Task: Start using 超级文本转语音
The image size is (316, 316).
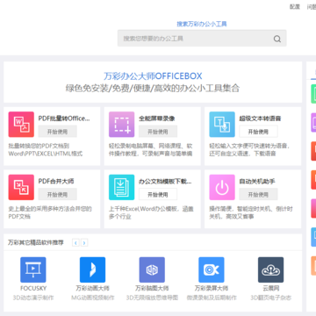Action: pyautogui.click(x=258, y=132)
